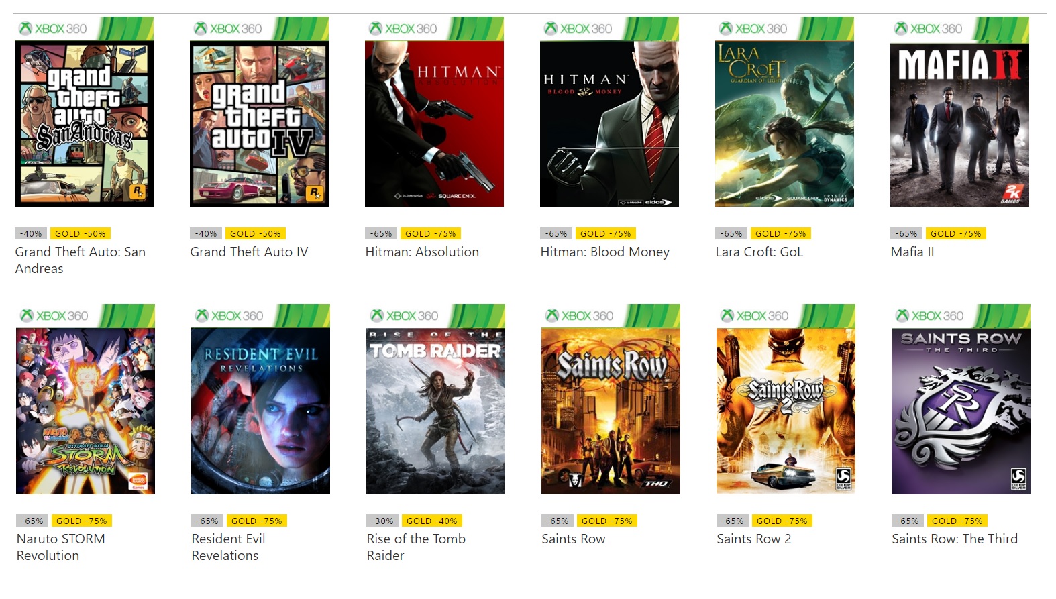Click the Grand Theft Auto IV title

coord(249,252)
